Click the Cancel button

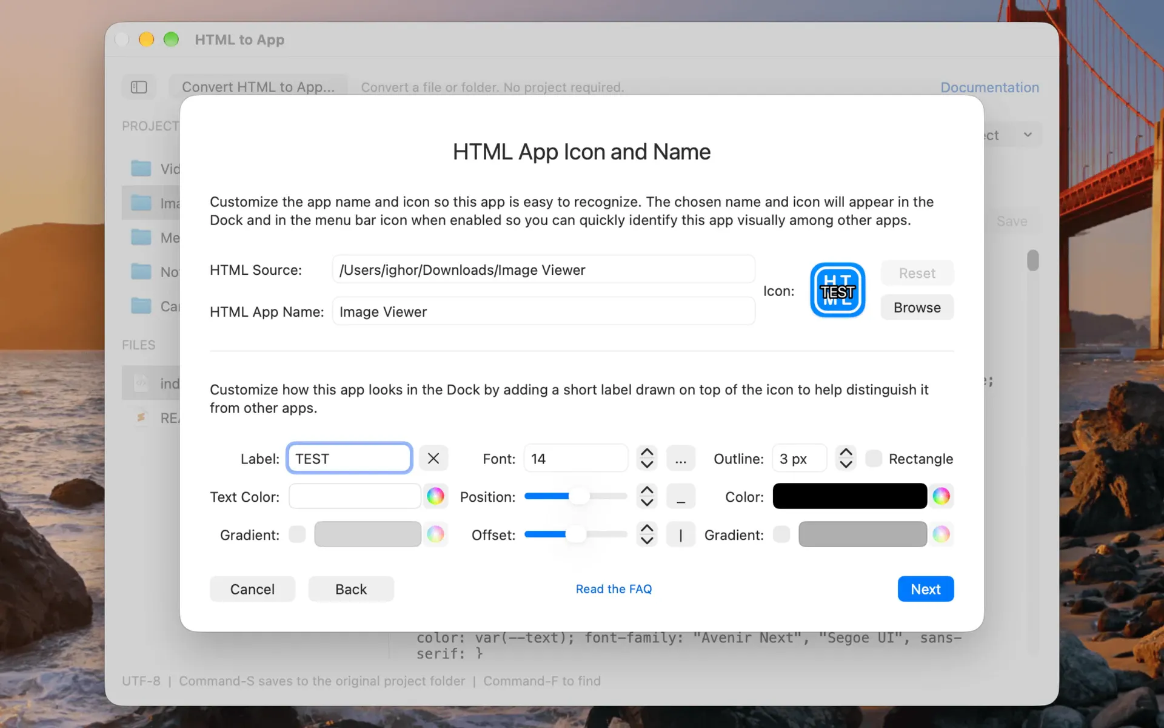(252, 589)
